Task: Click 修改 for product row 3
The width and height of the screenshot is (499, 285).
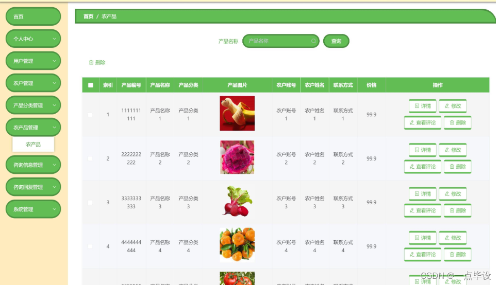Action: (x=453, y=194)
